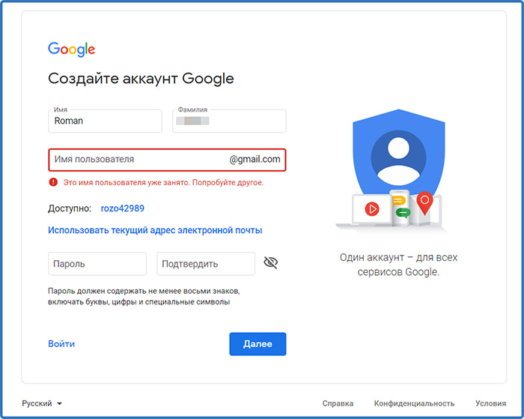
Task: Click the Google logo
Action: [x=72, y=49]
